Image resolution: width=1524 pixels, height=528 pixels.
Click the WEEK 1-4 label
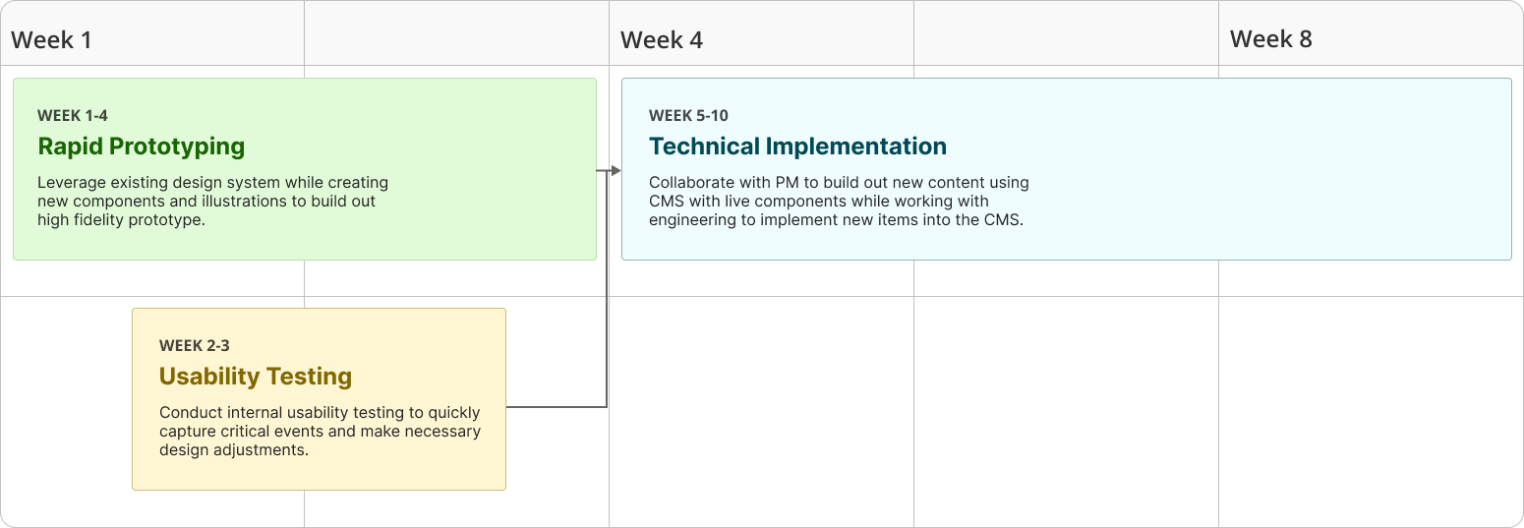[x=73, y=116]
